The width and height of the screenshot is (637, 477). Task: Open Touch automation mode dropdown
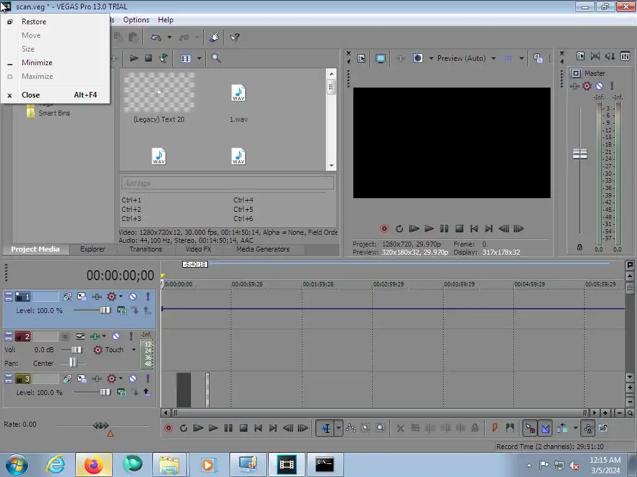[x=134, y=350]
